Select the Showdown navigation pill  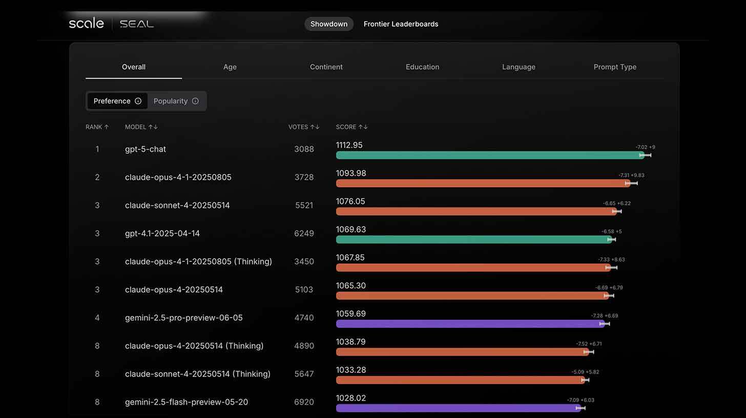click(329, 24)
